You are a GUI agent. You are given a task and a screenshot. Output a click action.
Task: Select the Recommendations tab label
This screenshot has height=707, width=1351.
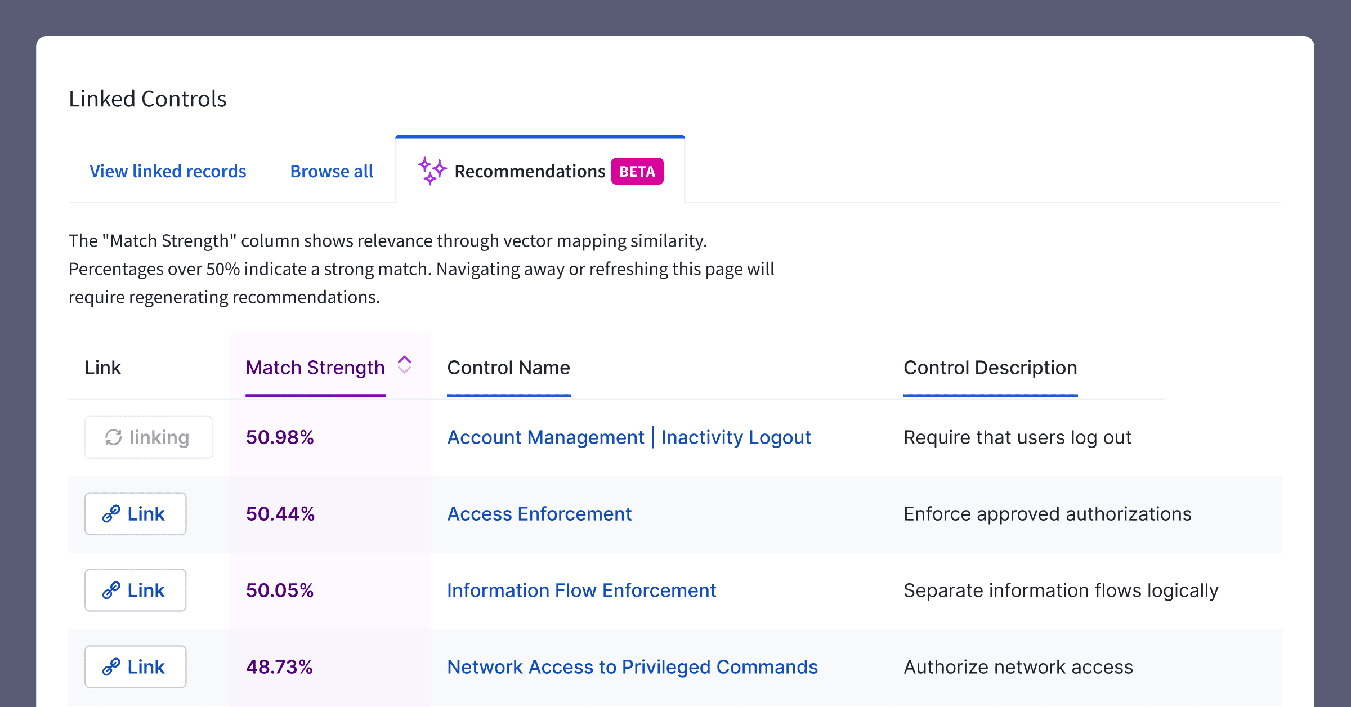(x=529, y=171)
